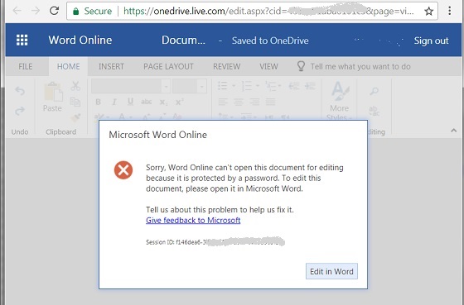The image size is (464, 305).
Task: Apply strikethrough abc formatting
Action: pyautogui.click(x=147, y=102)
